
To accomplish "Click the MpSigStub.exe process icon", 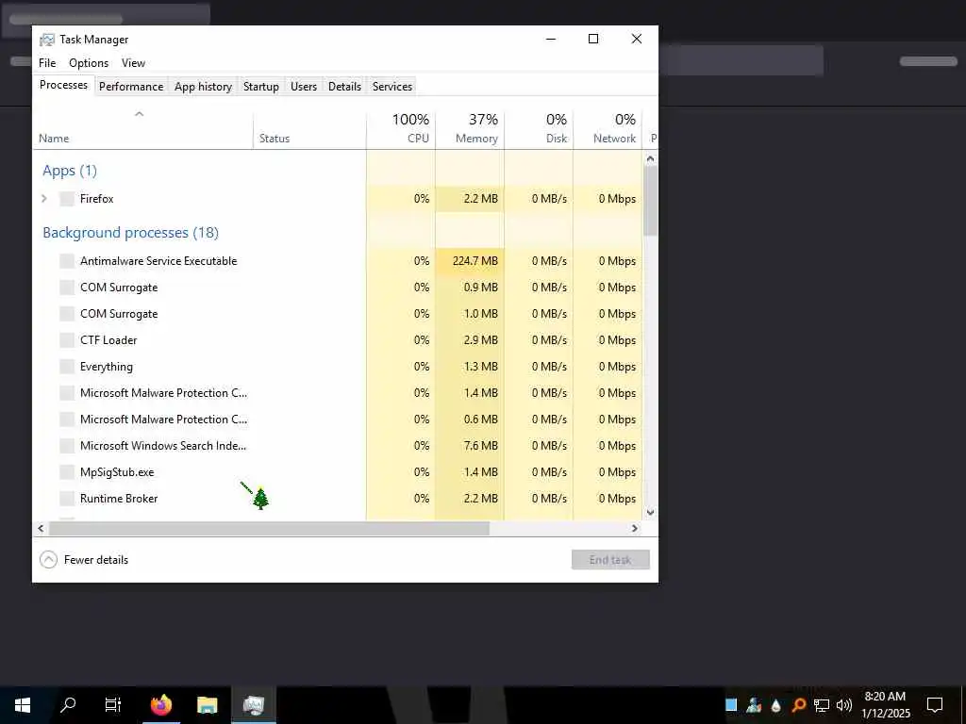I will [x=67, y=472].
